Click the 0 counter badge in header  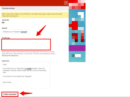pyautogui.click(x=66, y=3)
